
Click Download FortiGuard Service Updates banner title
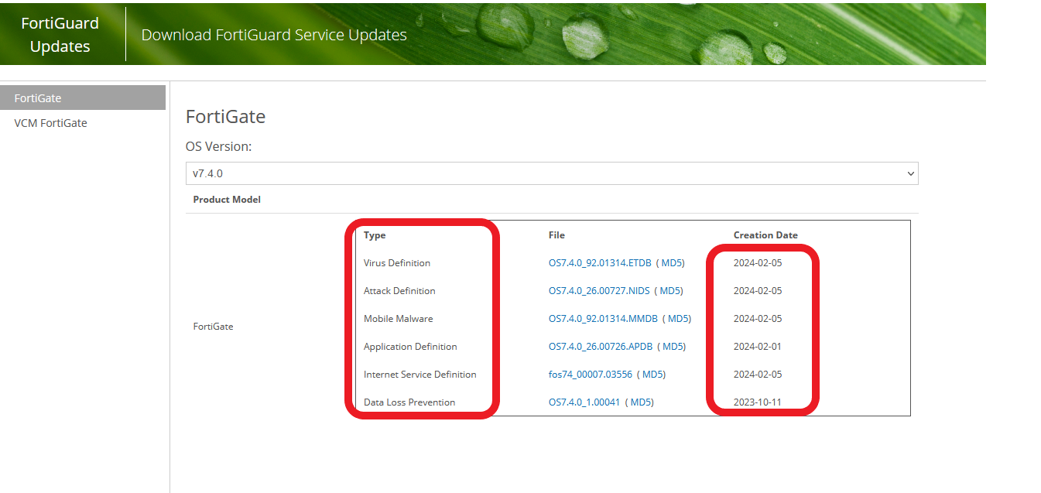(274, 35)
